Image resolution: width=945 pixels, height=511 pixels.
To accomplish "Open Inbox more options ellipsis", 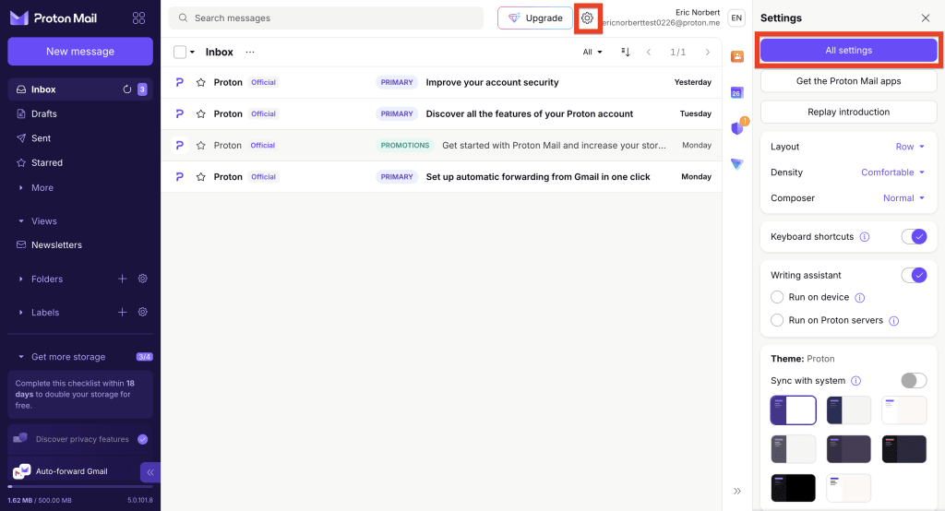I will (x=250, y=52).
